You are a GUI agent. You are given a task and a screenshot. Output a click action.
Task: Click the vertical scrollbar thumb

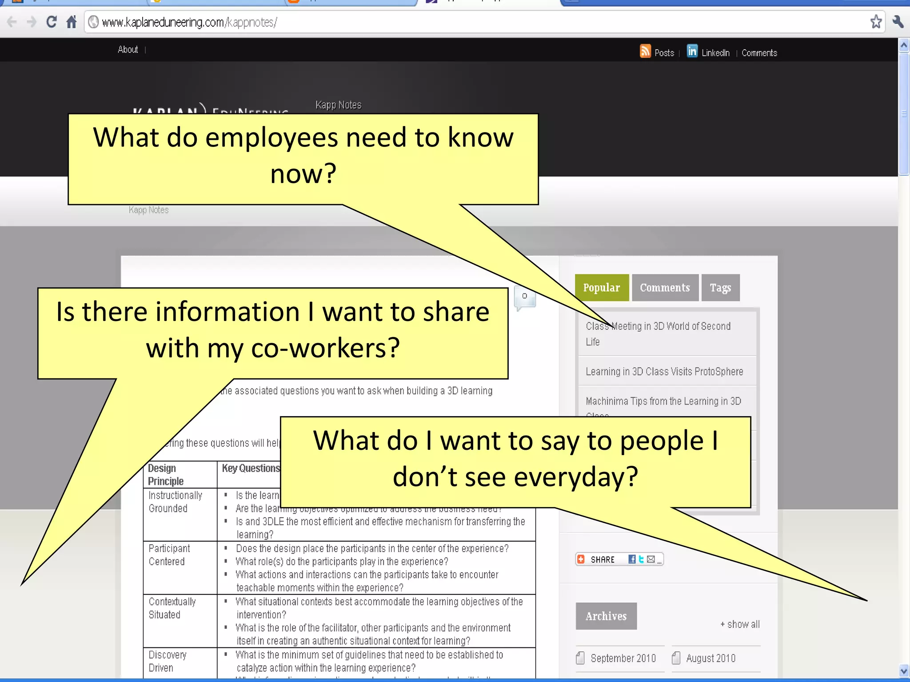click(904, 114)
